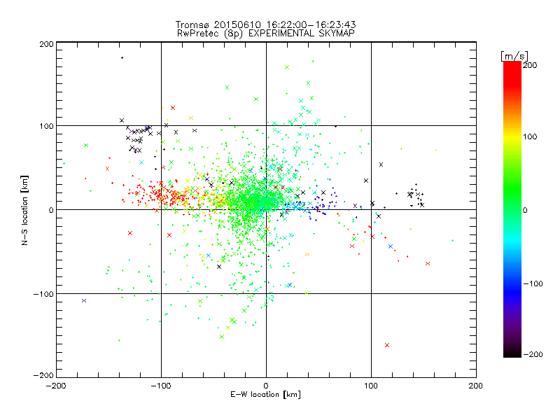Click the y-axis tick label '100' on the N-S axis

(x=46, y=126)
